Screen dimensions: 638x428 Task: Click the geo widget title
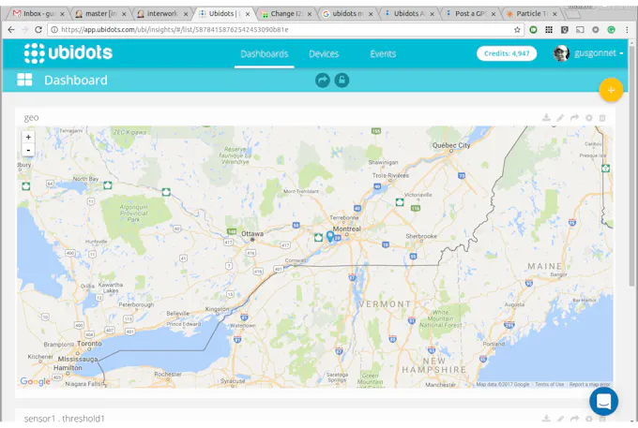(x=31, y=118)
